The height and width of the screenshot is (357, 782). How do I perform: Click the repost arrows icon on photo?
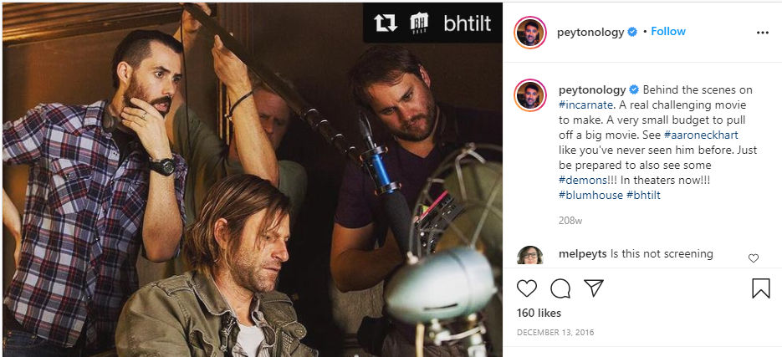[386, 23]
